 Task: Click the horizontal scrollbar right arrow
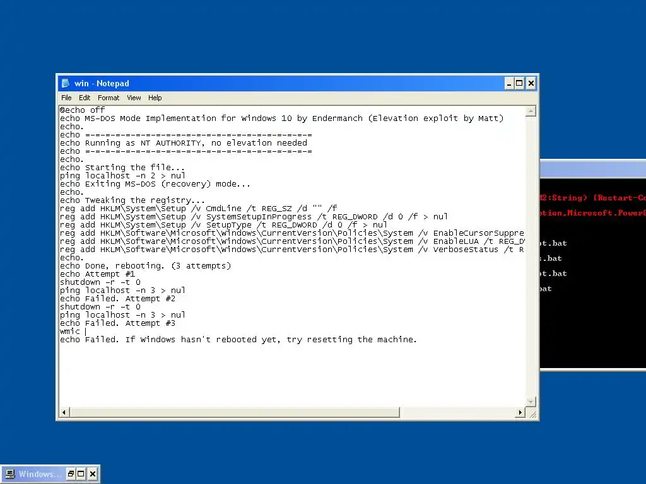(x=520, y=412)
